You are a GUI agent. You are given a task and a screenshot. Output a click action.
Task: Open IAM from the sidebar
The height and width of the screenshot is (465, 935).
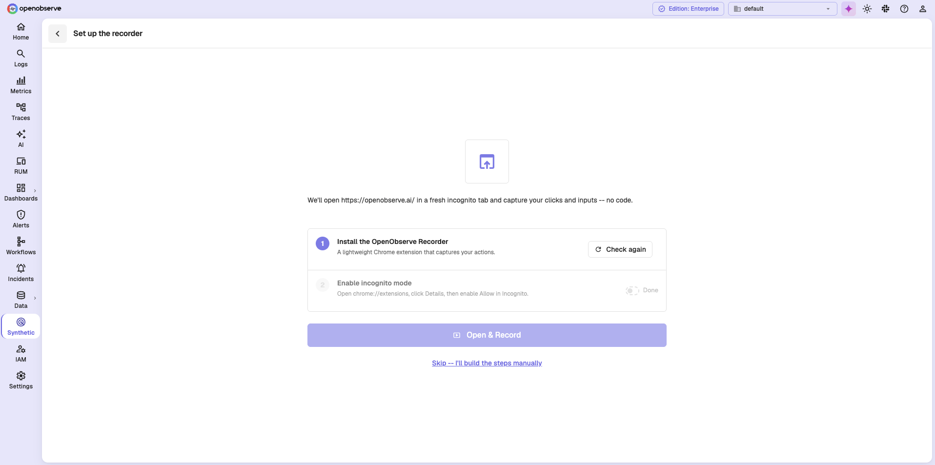pyautogui.click(x=21, y=354)
